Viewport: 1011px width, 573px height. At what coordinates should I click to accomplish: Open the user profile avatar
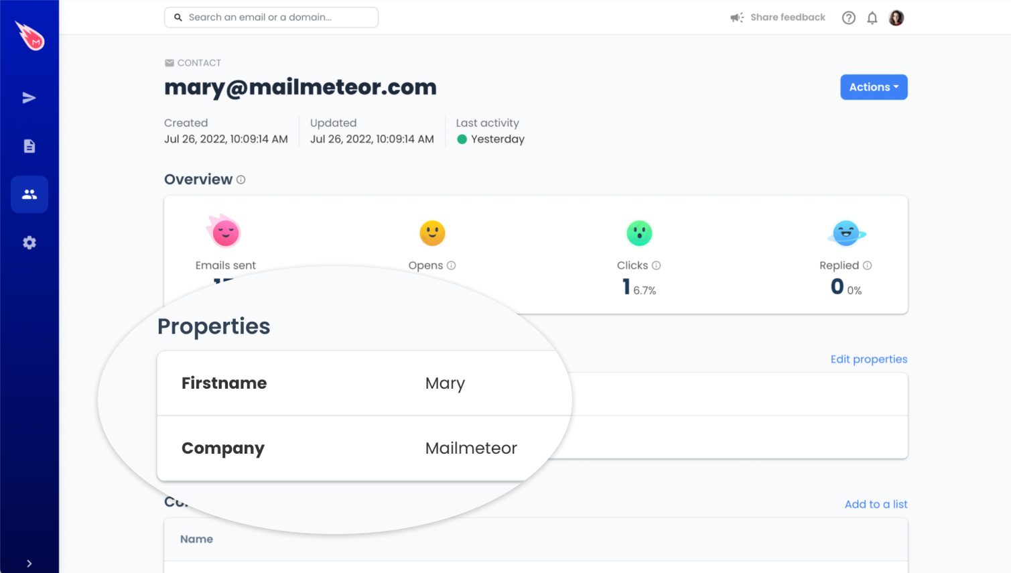[x=896, y=18]
